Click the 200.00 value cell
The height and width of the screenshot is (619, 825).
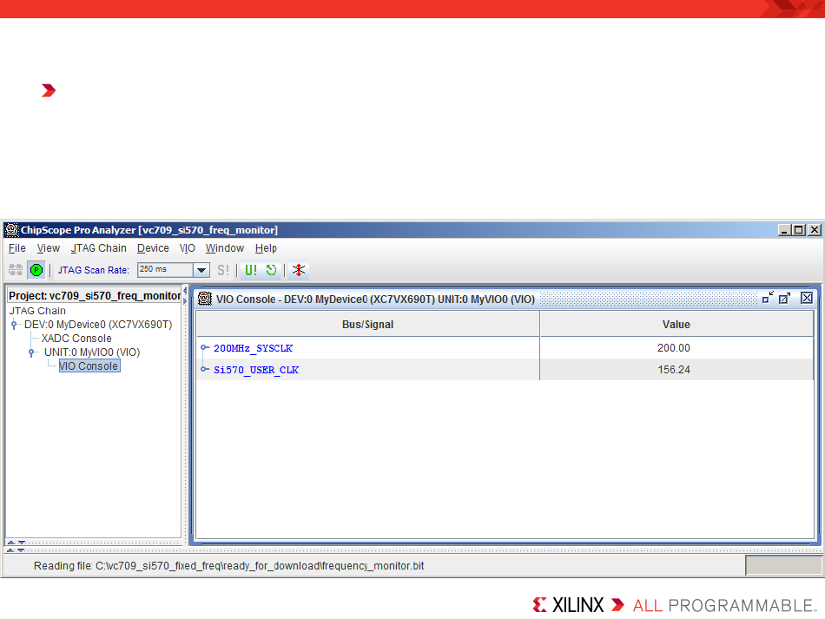(676, 348)
